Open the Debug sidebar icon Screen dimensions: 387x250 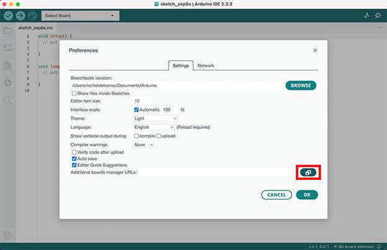(x=8, y=83)
